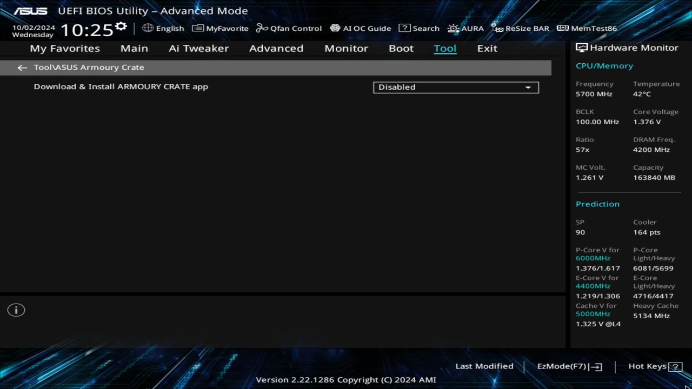Switch to the Monitor tab

346,48
